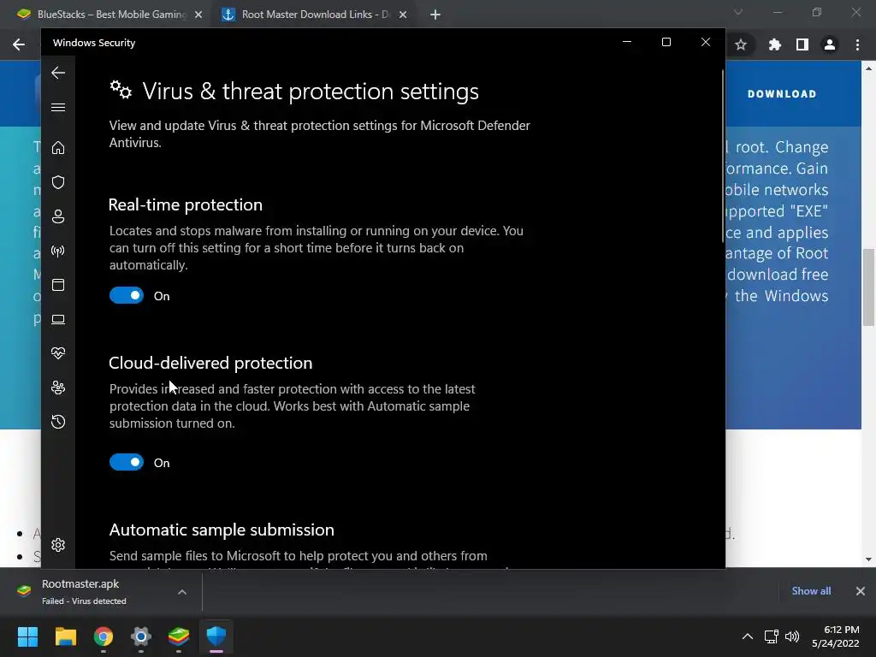
Task: Open a new Chrome tab
Action: (435, 15)
